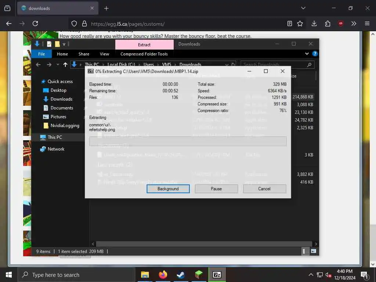Click the Background button in the 7-Zip dialog
The width and height of the screenshot is (376, 282).
[x=168, y=189]
